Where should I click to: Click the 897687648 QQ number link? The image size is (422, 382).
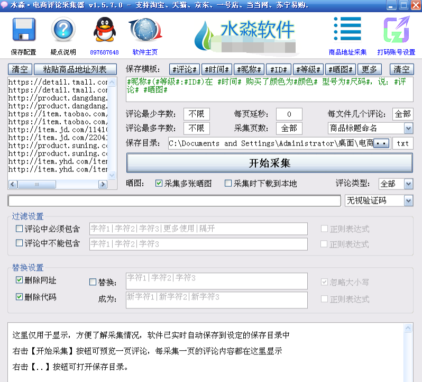point(104,52)
